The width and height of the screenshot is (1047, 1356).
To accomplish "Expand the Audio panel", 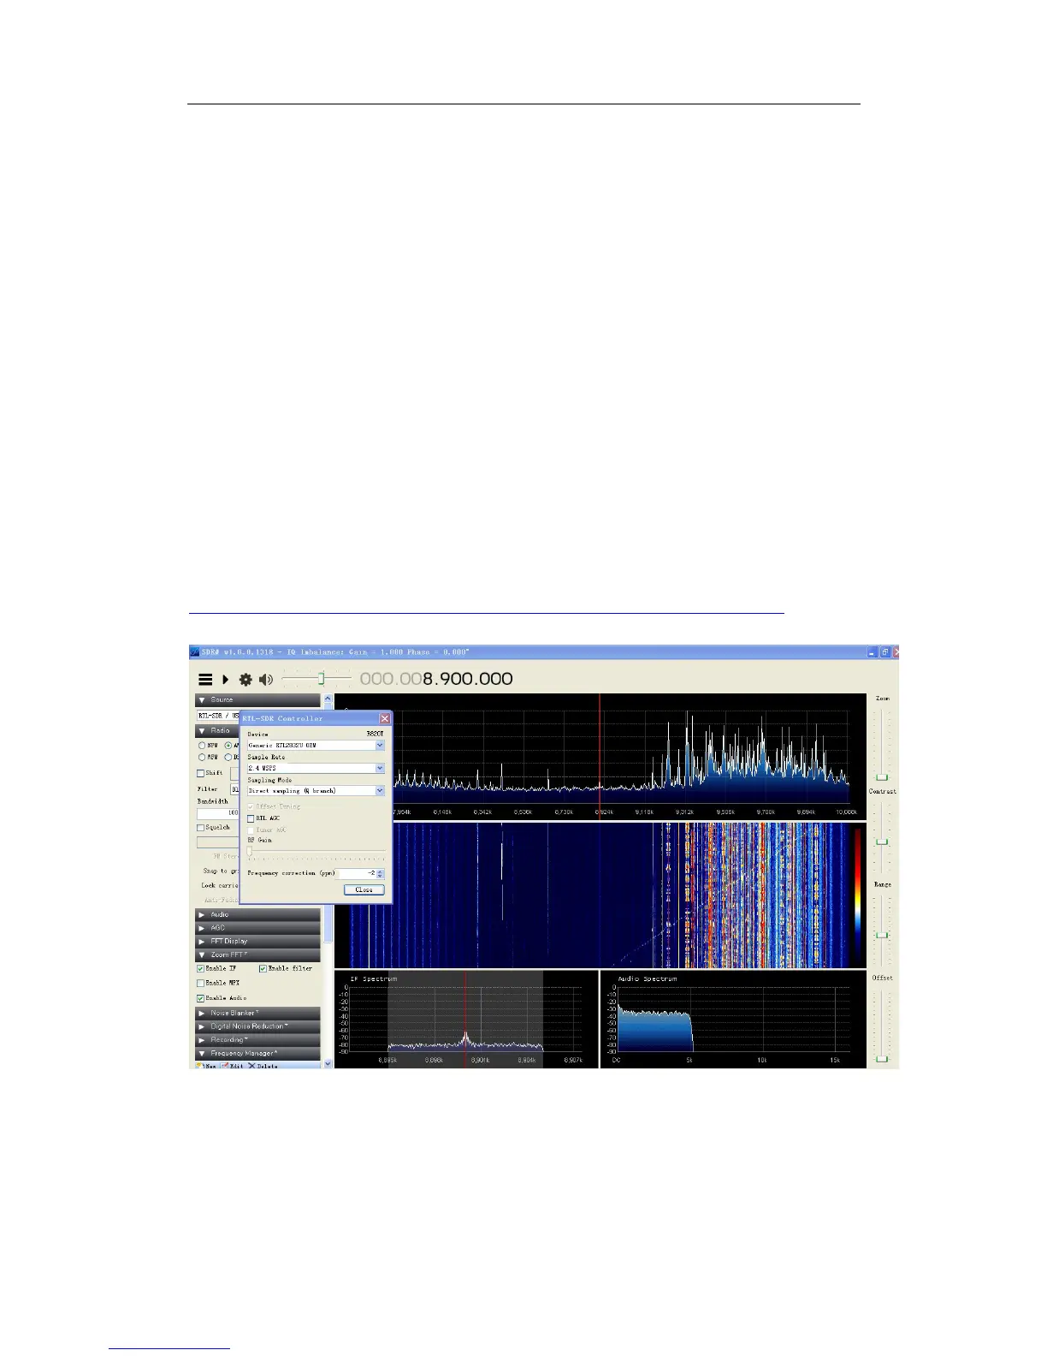I will [x=257, y=914].
